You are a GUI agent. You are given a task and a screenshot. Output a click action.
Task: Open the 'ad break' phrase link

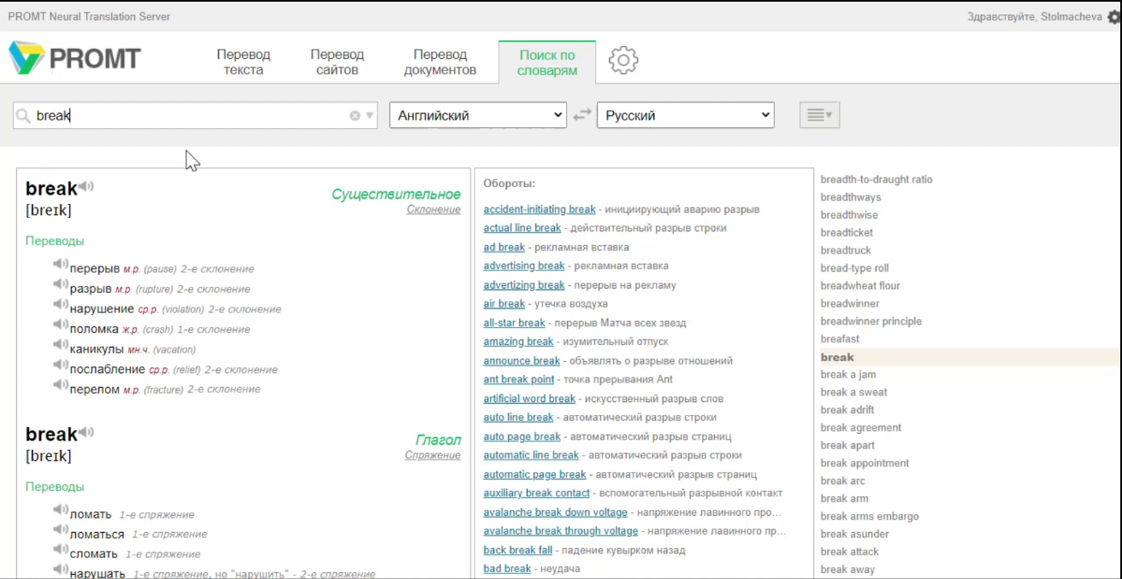[x=504, y=247]
